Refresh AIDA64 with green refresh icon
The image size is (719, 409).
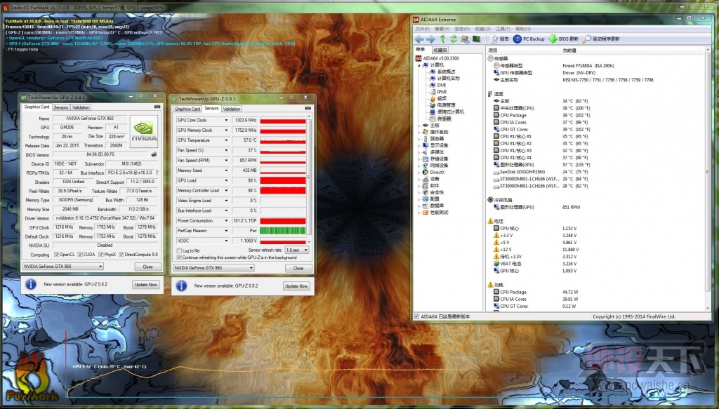(454, 39)
